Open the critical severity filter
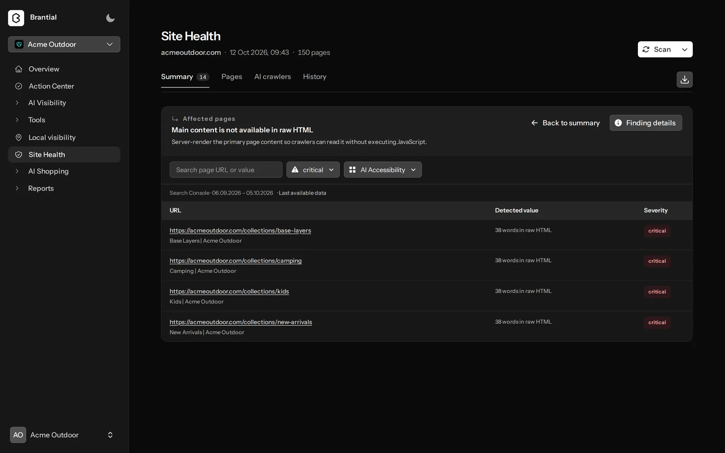The width and height of the screenshot is (725, 453). pyautogui.click(x=313, y=170)
